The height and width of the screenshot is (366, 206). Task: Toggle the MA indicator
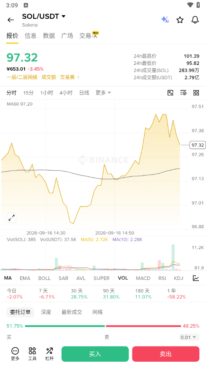[x=8, y=278]
